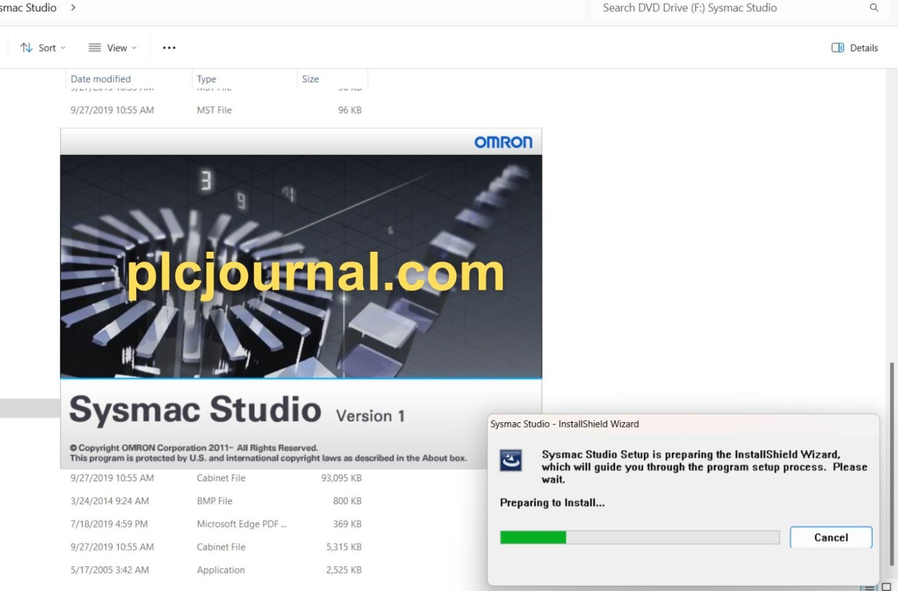Sort files by the Type column header
The image size is (898, 591).
tap(206, 78)
